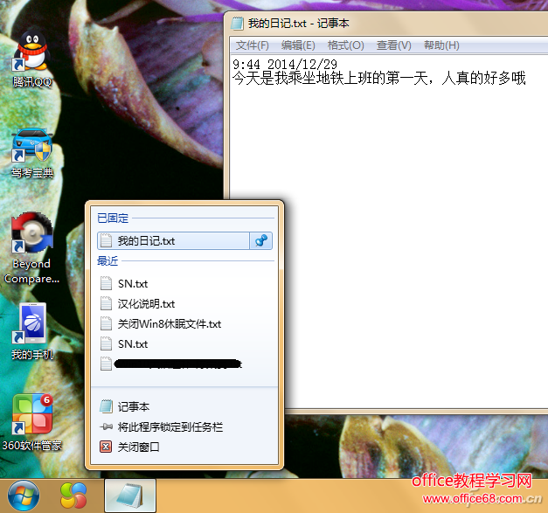
Task: Click the Notepad title bar icon
Action: (x=237, y=24)
